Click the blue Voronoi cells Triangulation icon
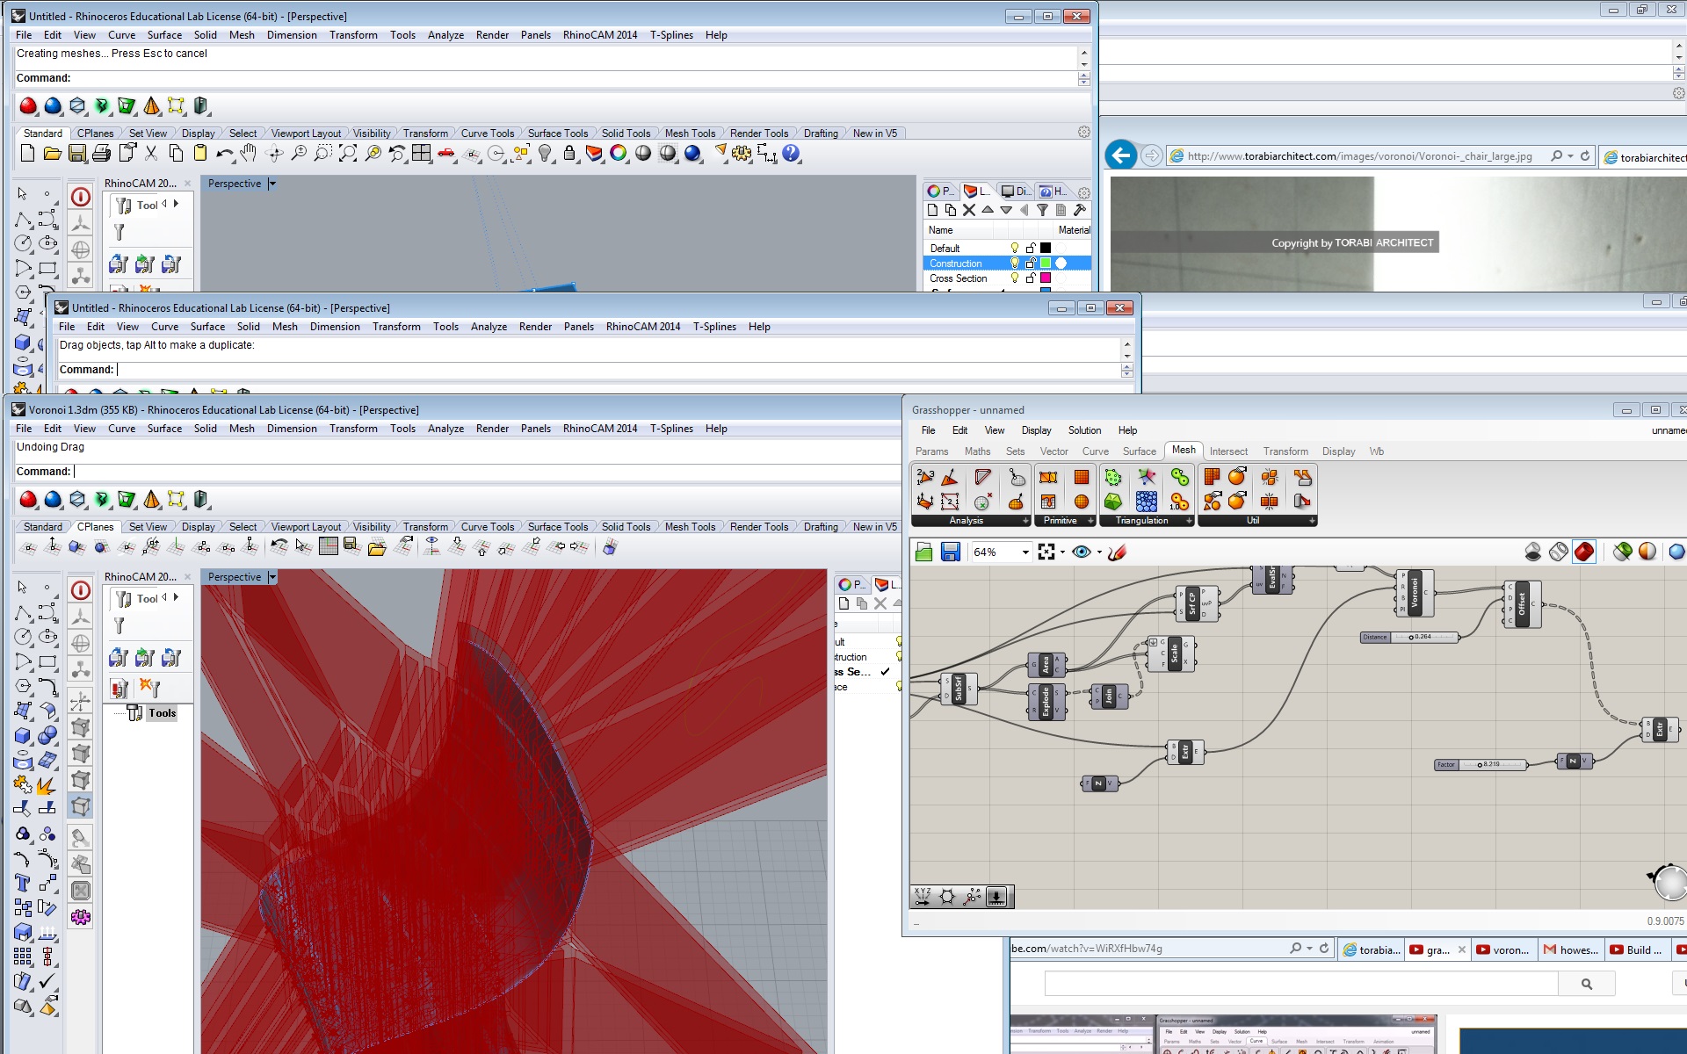Screen dimensions: 1687x1054 tap(1146, 502)
